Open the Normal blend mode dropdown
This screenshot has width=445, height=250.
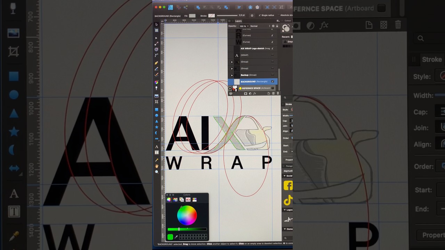pos(260,26)
